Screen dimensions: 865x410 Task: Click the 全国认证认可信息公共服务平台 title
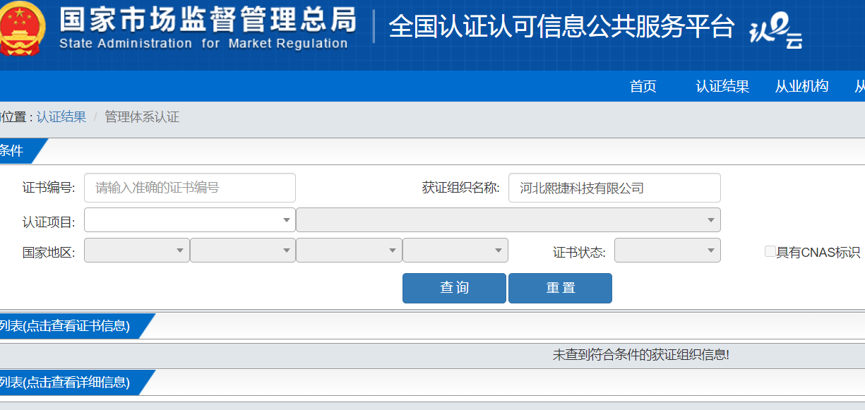click(562, 27)
